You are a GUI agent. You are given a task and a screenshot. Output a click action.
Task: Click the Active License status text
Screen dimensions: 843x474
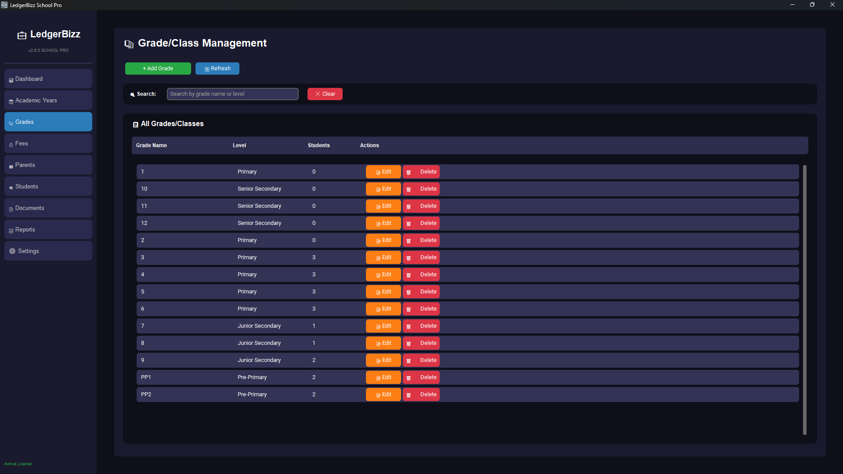pyautogui.click(x=18, y=464)
